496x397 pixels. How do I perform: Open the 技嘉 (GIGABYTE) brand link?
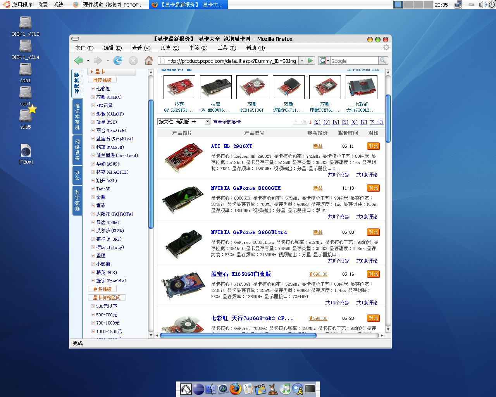tap(112, 172)
